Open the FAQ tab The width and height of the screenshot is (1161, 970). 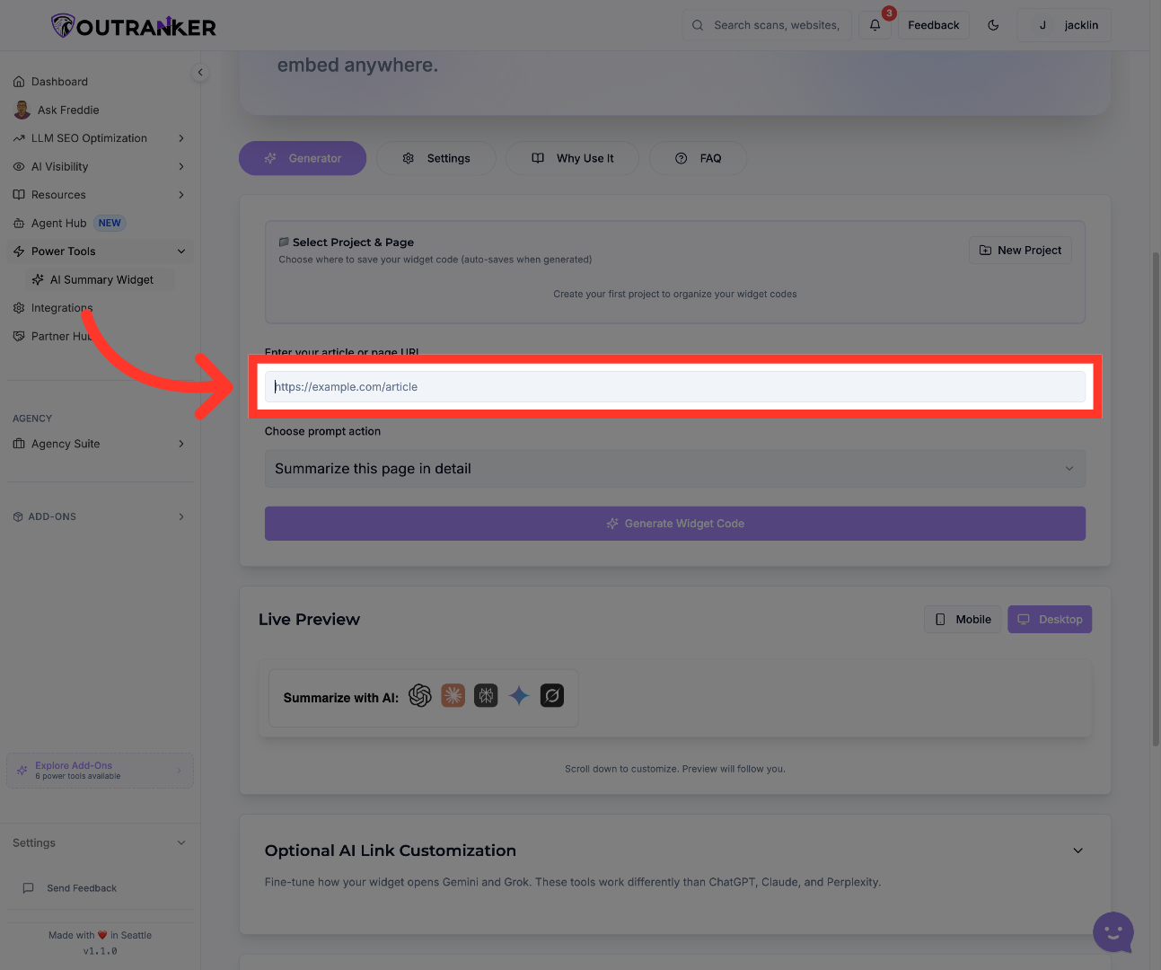click(x=698, y=158)
